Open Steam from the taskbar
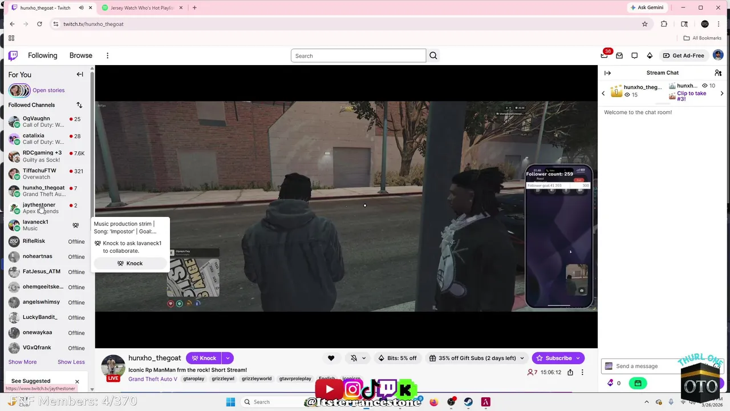 (x=468, y=402)
